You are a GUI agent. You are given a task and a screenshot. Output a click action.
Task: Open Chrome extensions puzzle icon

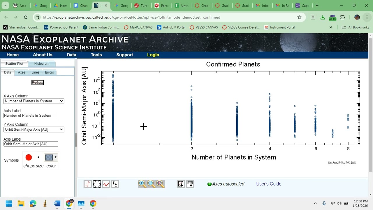[x=343, y=17]
